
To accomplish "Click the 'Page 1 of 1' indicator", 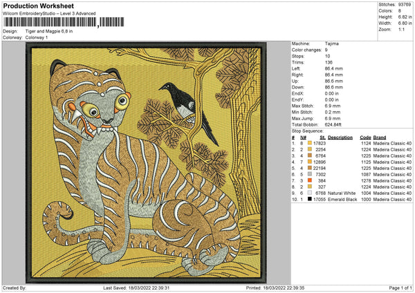I will [x=400, y=287].
